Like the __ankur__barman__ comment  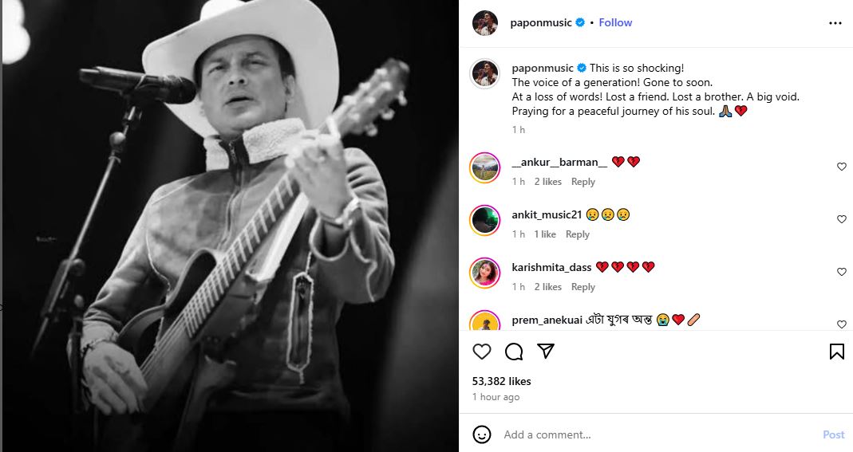[841, 167]
